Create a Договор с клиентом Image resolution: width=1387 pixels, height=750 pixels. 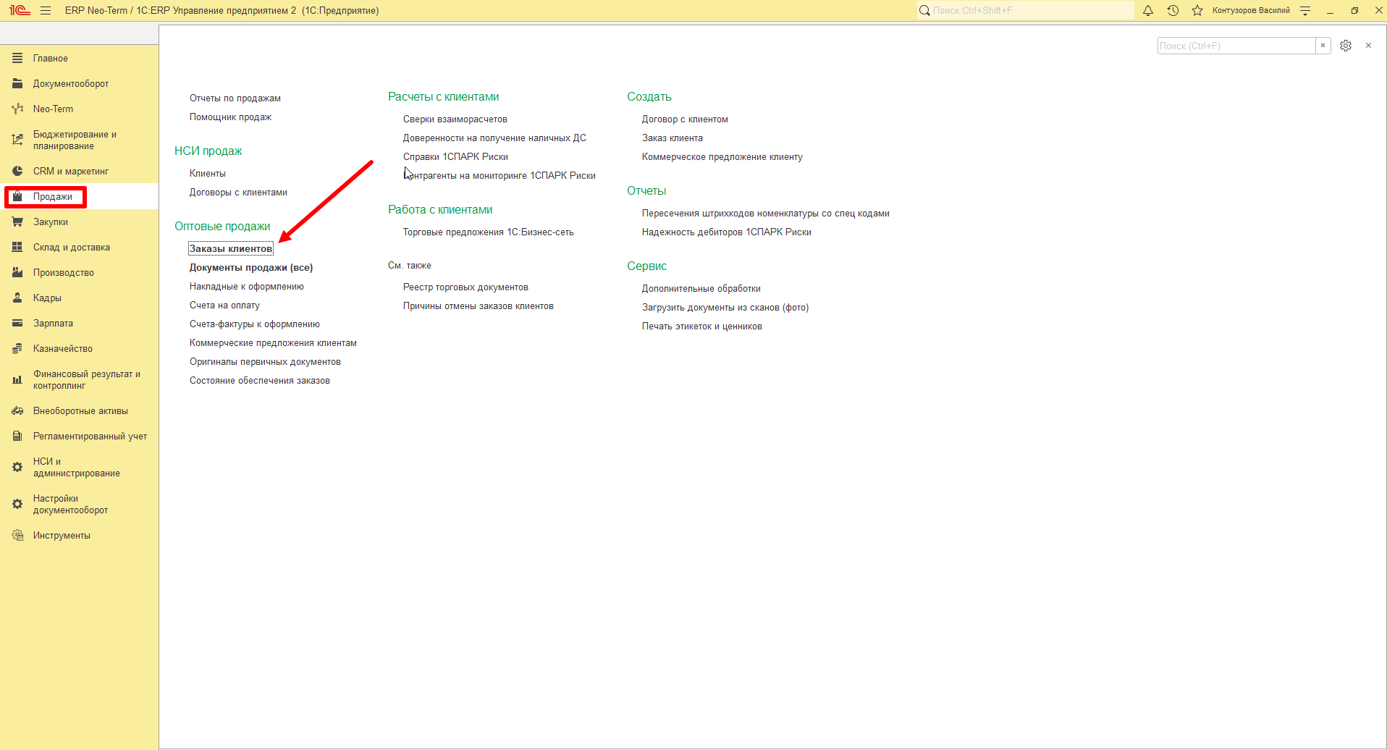pos(685,119)
